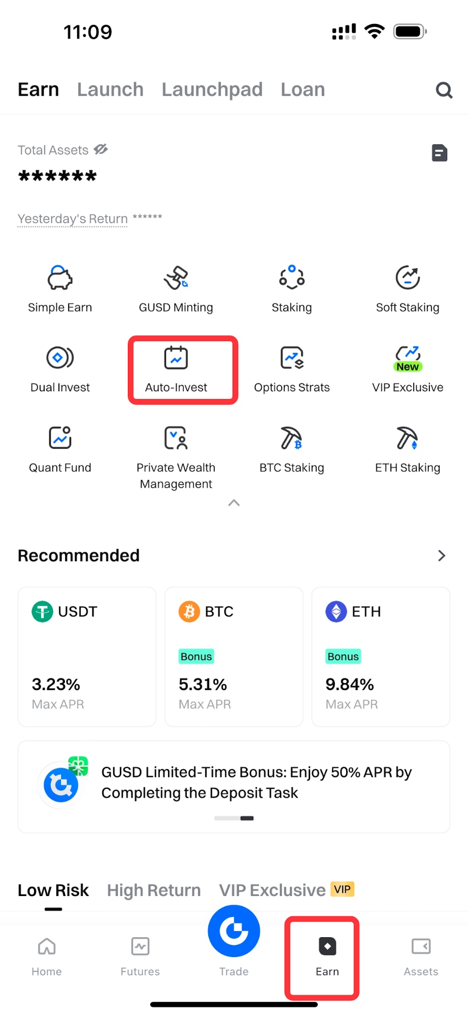Select the Dual Invest icon
This screenshot has height=1016, width=468.
click(x=60, y=358)
